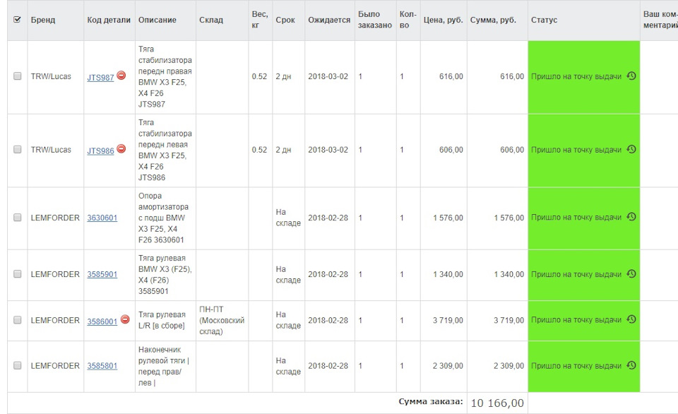Image resolution: width=678 pixels, height=414 pixels.
Task: Click the 'Бренд' column header
Action: [43, 20]
